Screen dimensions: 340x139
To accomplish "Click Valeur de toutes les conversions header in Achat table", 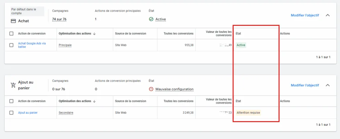I will tap(219, 33).
